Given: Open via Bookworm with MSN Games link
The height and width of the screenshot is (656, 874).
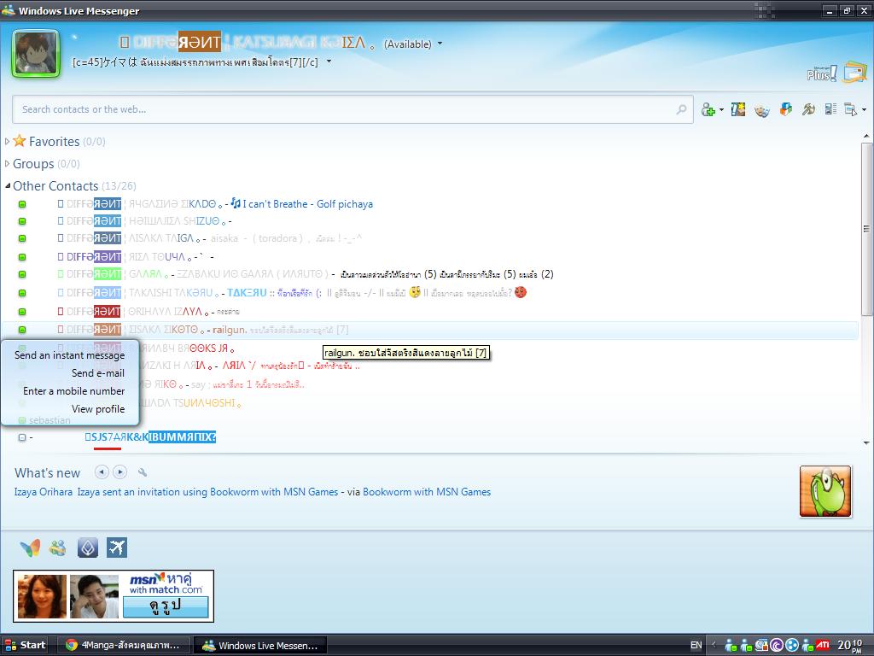Looking at the screenshot, I should click(x=427, y=492).
